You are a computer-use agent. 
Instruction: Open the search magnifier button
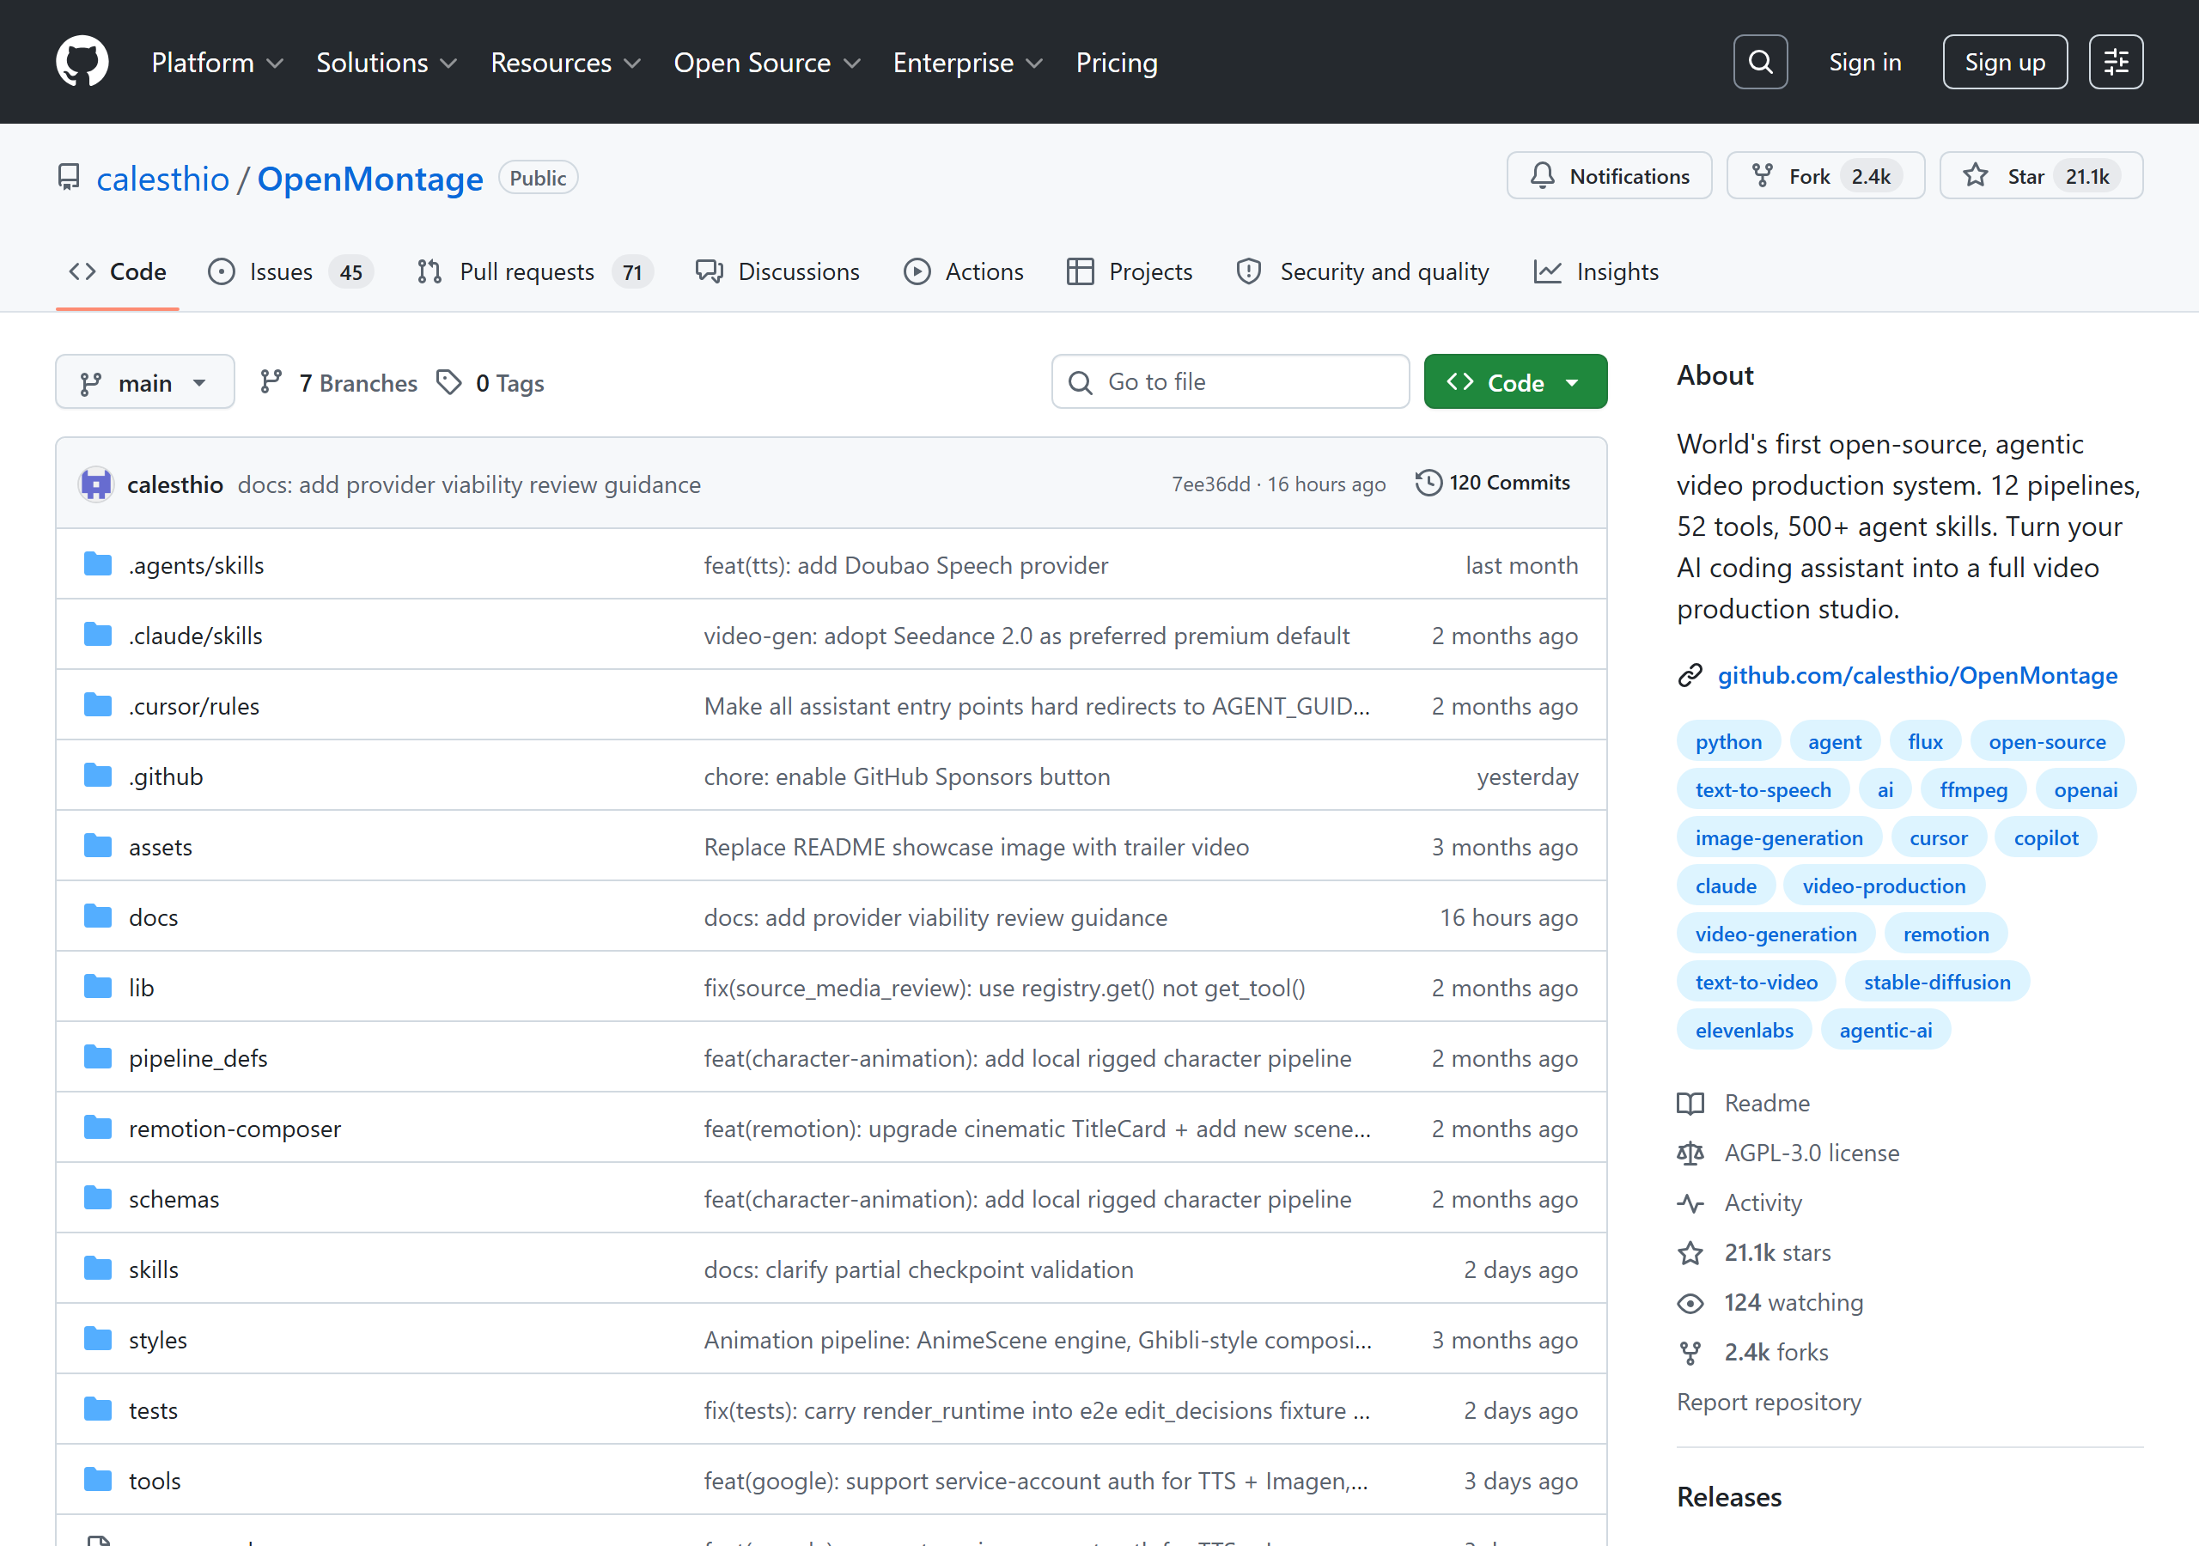[x=1760, y=62]
